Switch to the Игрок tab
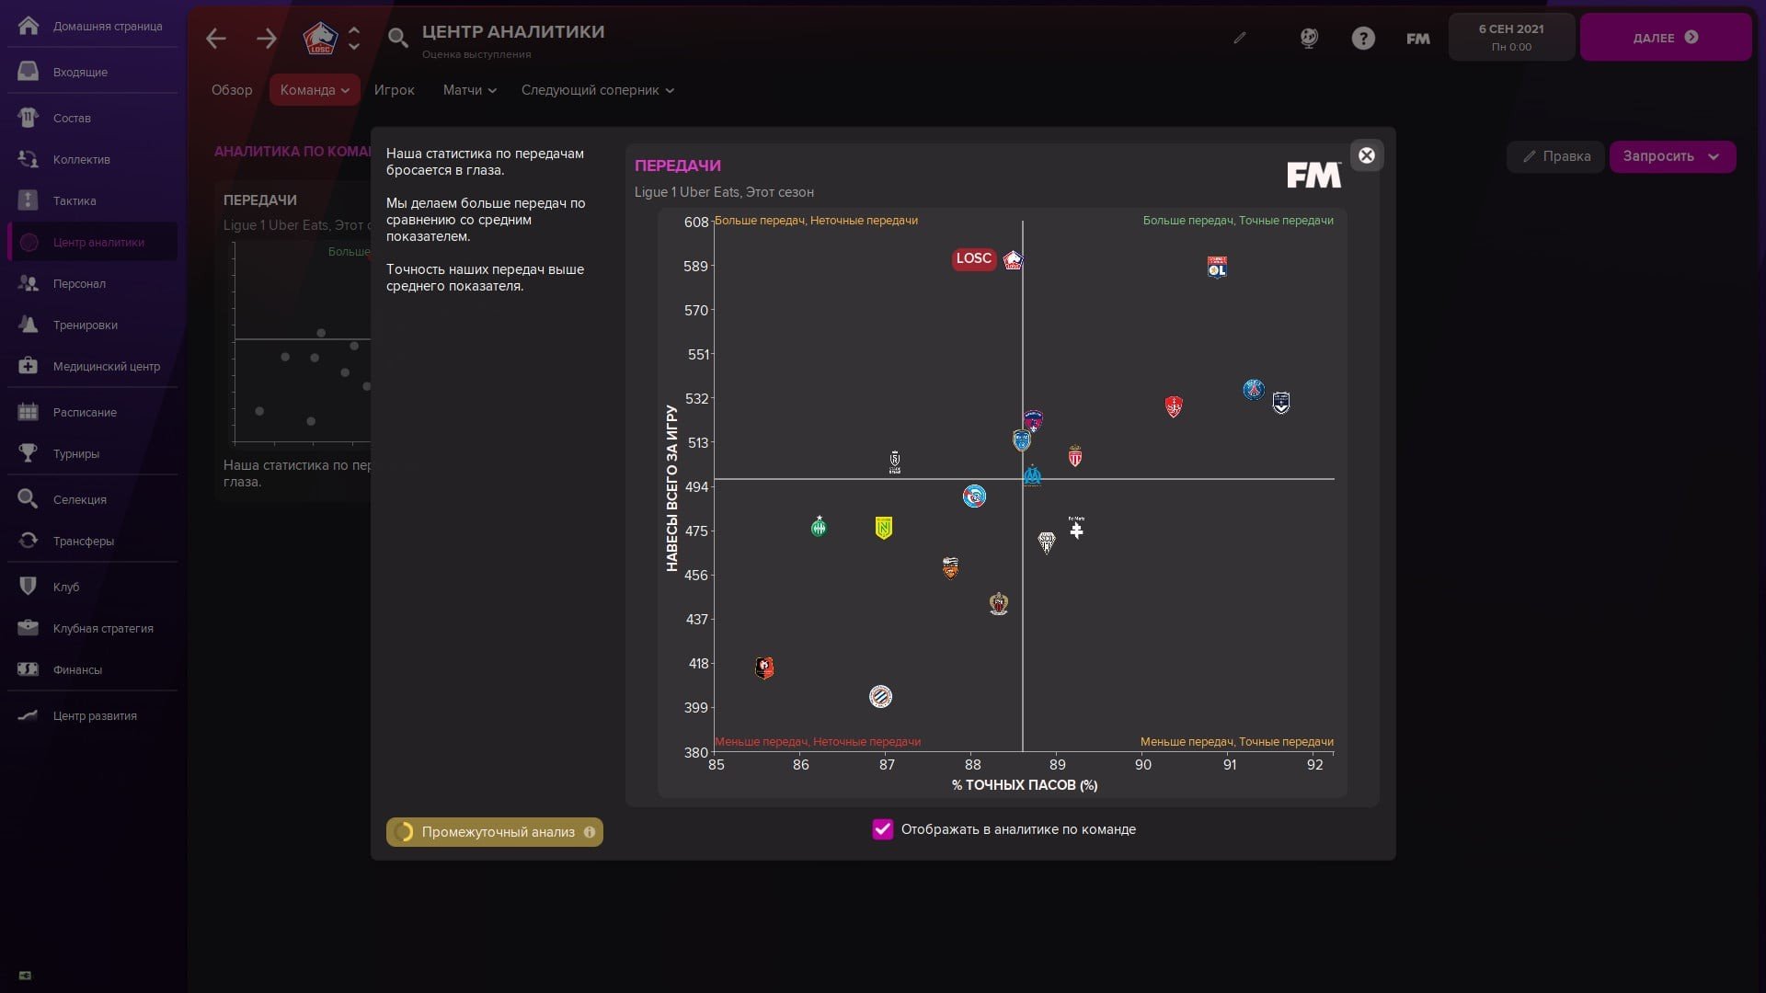The image size is (1766, 993). [x=394, y=90]
